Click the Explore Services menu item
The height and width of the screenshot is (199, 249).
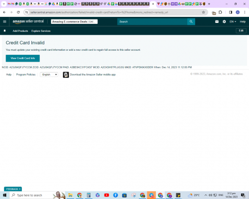41,31
